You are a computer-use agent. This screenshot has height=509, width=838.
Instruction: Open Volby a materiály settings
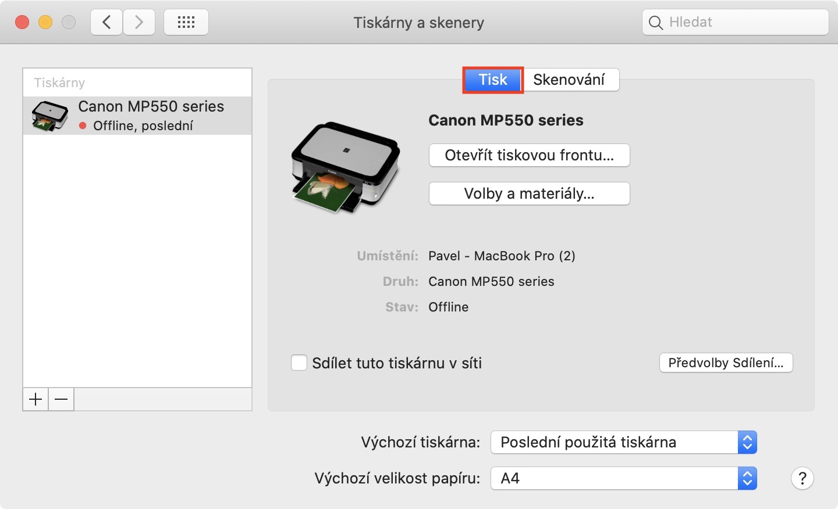(x=529, y=193)
